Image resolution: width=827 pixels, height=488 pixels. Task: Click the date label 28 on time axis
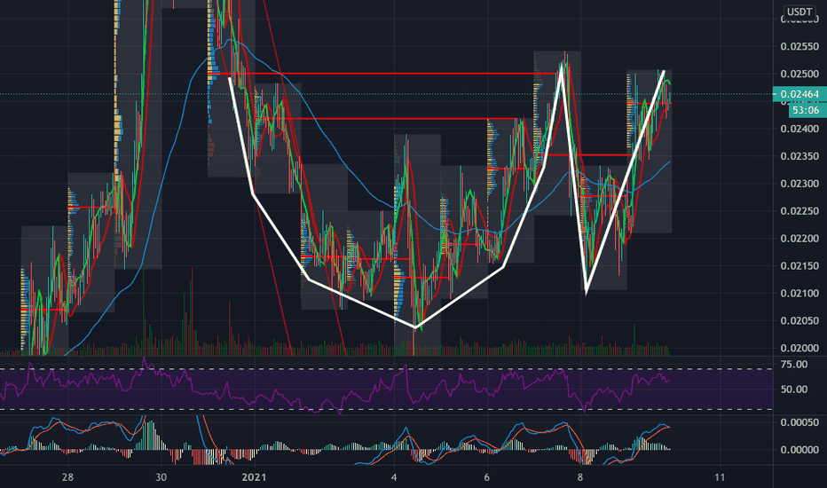[67, 477]
